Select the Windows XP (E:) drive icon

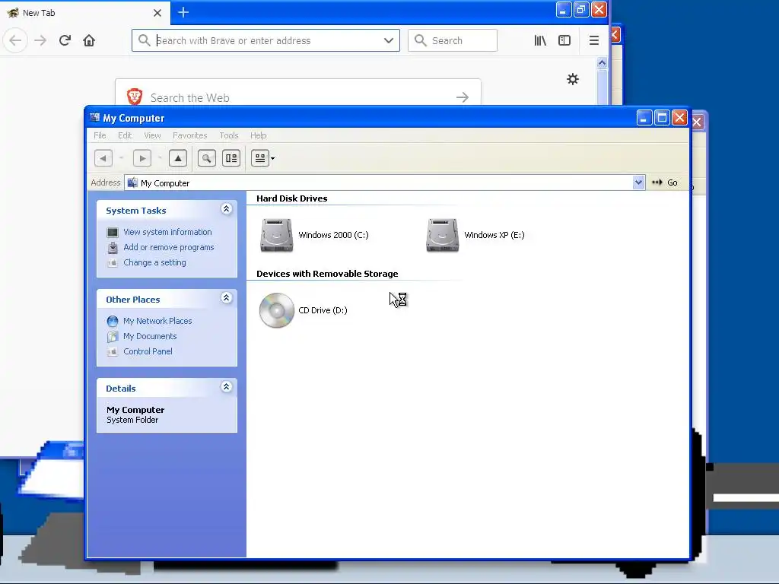point(442,236)
